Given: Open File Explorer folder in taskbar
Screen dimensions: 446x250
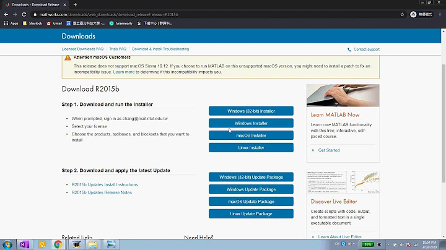Looking at the screenshot, I should [x=93, y=244].
